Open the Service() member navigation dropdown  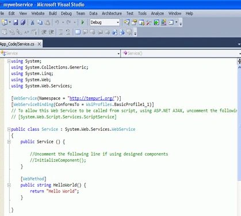(181, 54)
